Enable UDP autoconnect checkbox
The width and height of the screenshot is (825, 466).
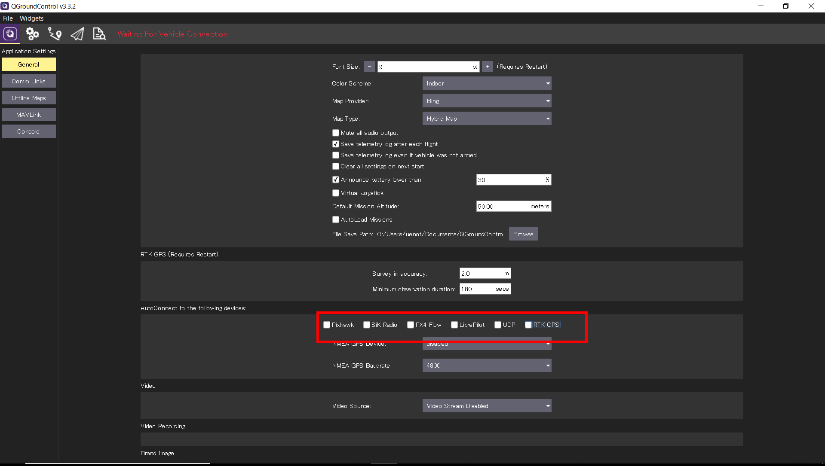(x=498, y=325)
